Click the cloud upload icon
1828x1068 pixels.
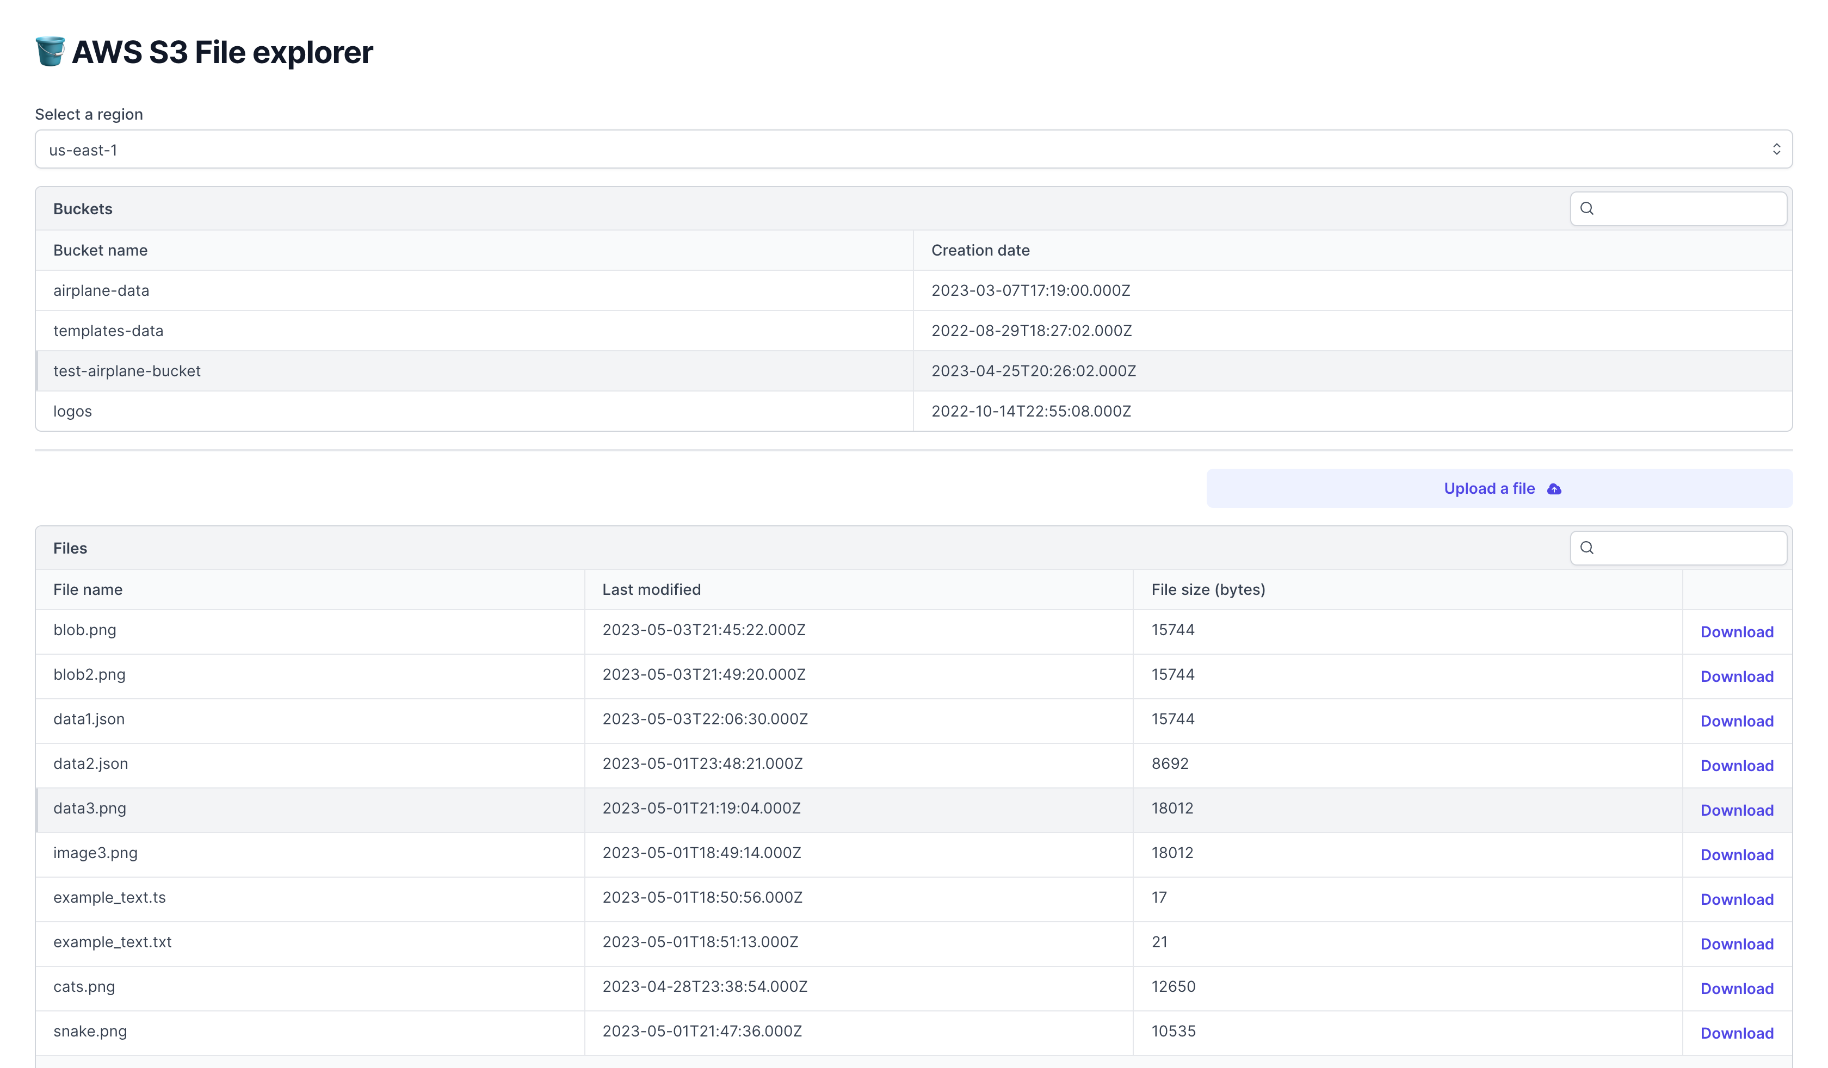[x=1554, y=489]
